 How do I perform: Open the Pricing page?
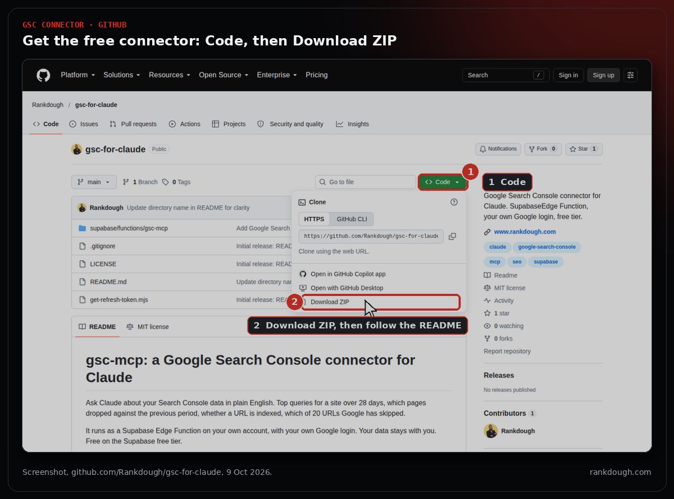[316, 75]
